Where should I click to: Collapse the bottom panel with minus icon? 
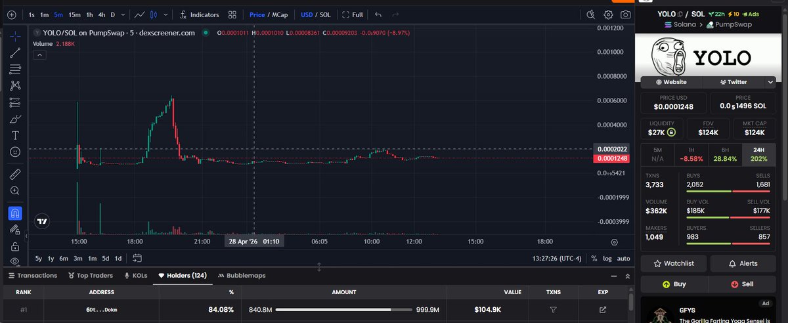(613, 276)
